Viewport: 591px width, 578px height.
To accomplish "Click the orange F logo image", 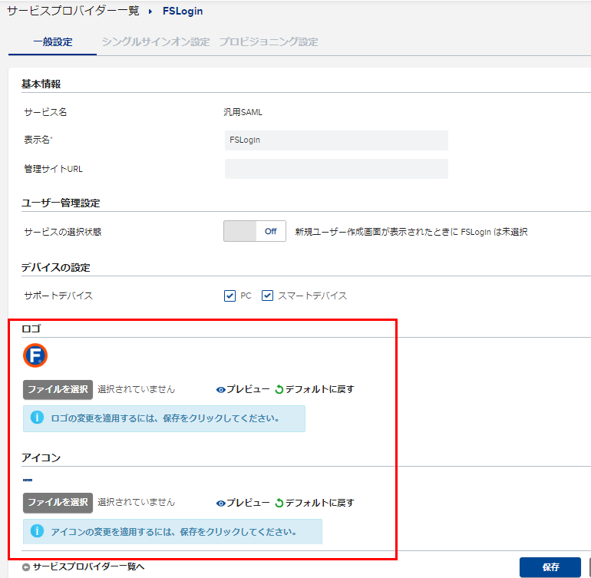I will (x=35, y=355).
